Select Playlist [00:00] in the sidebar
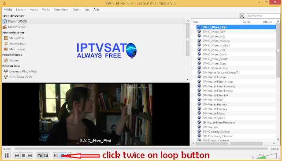This screenshot has width=282, height=161. pyautogui.click(x=93, y=22)
